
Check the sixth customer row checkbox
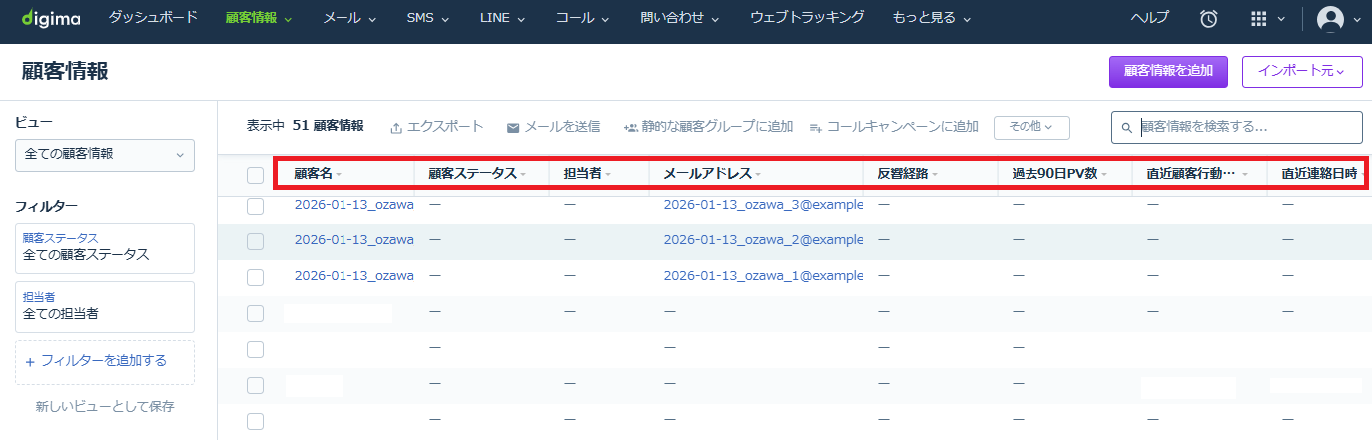pos(255,385)
